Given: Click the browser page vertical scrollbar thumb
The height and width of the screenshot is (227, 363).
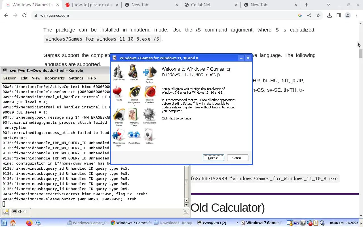Looking at the screenshot, I should pyautogui.click(x=361, y=53).
